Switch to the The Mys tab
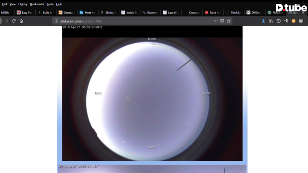This screenshot has width=308, height=173. 234,12
